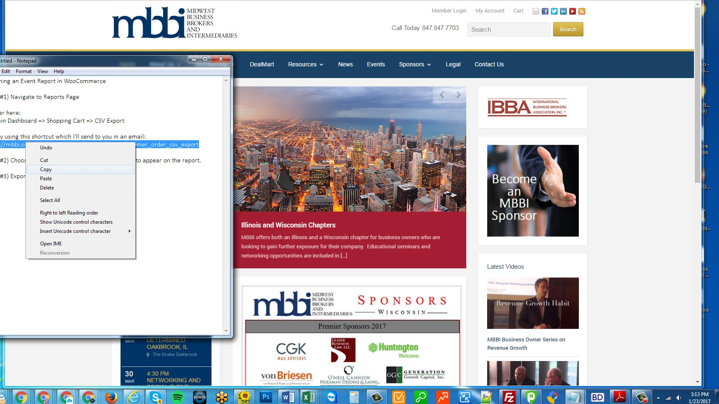Go to previous slide in carousel
Viewport: 719px width, 404px height.
pyautogui.click(x=442, y=95)
